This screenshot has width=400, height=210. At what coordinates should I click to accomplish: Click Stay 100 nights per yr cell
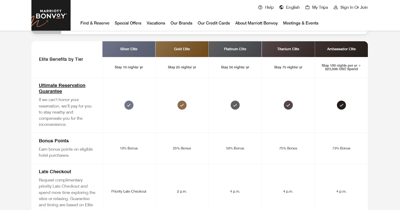(x=341, y=67)
